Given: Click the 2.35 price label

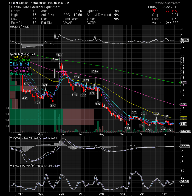Looking at the screenshot, I should coord(134,112).
